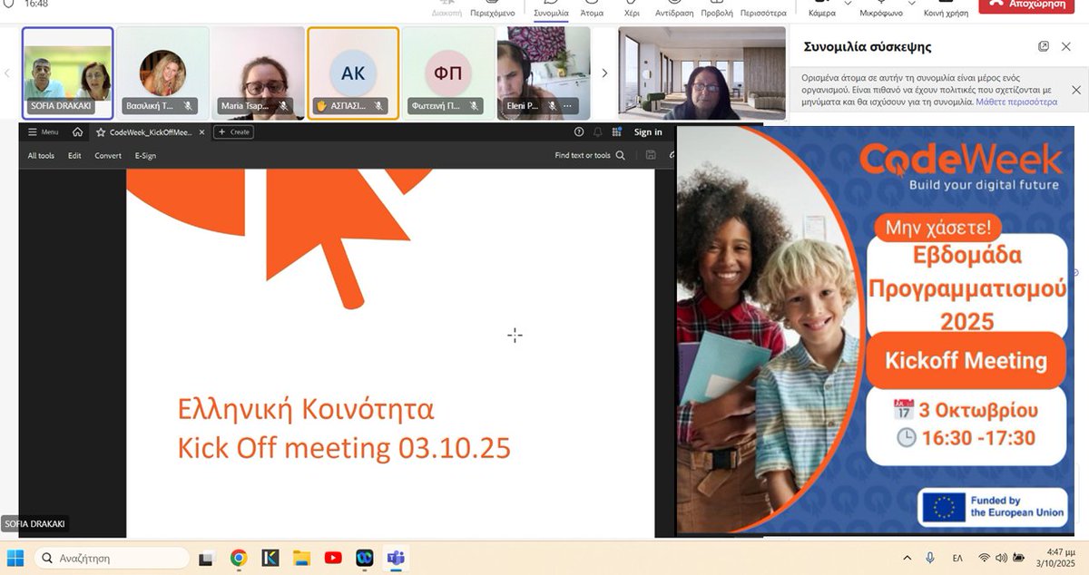
Task: Dismiss the organization policy notice
Action: pos(1076,90)
